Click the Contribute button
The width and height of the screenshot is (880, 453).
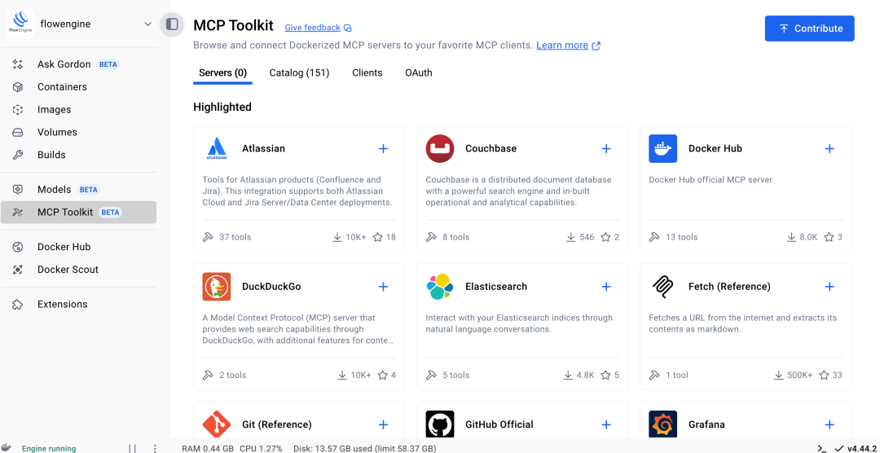809,29
